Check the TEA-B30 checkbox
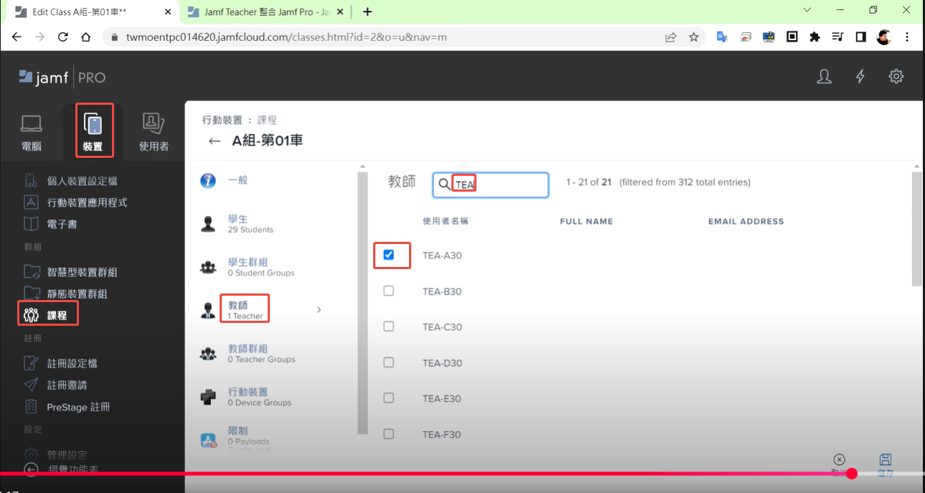Screen dimensions: 925x493 389,291
